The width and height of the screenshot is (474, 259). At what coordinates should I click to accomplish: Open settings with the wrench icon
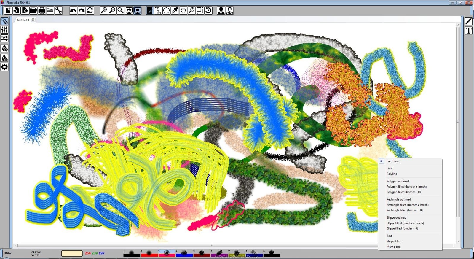59,11
